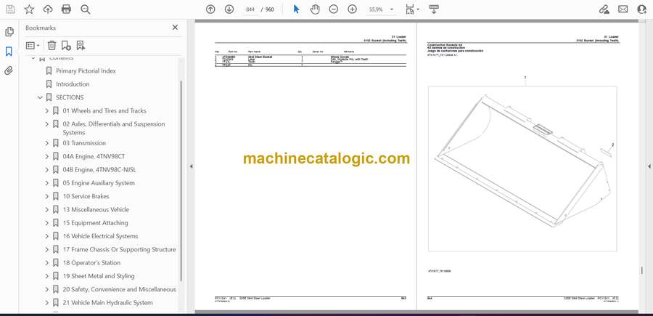Image resolution: width=653 pixels, height=316 pixels.
Task: Expand 02 Axles, Differentials and Suspension
Action: [x=46, y=124]
